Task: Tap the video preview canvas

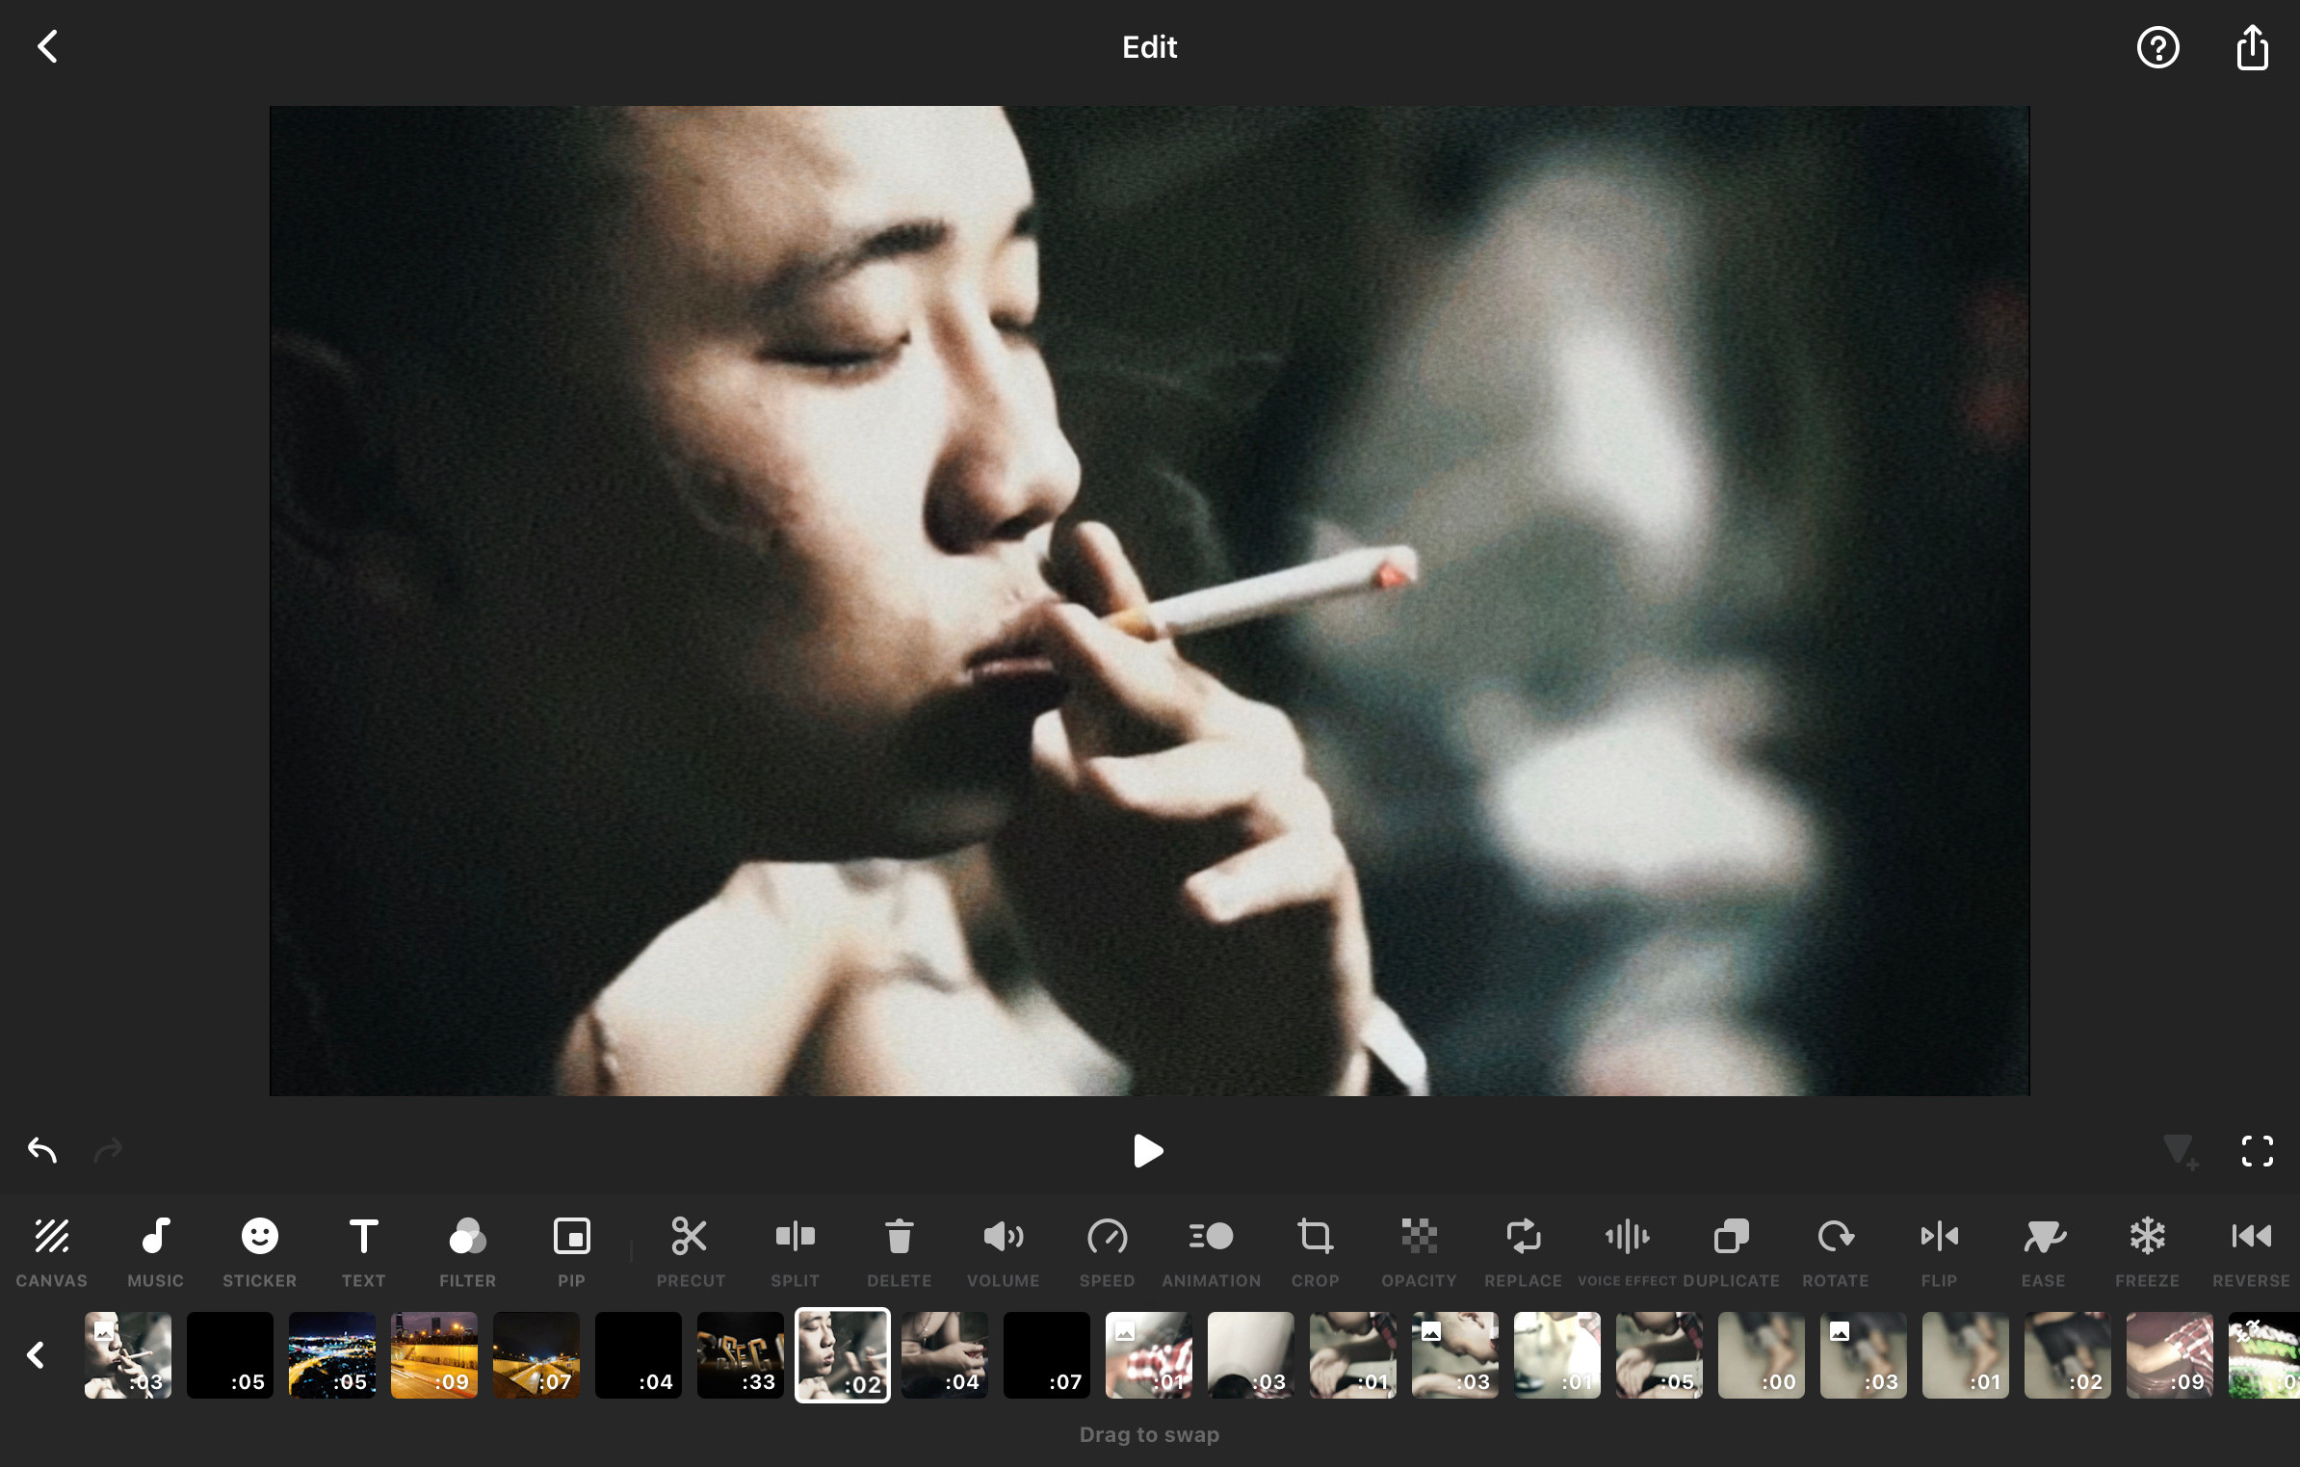Action: [x=1149, y=600]
